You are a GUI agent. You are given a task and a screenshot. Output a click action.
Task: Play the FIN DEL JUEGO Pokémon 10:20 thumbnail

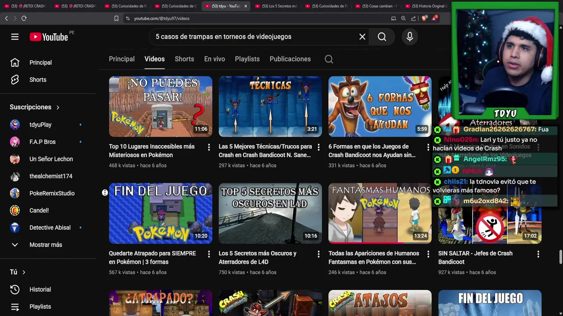click(161, 214)
